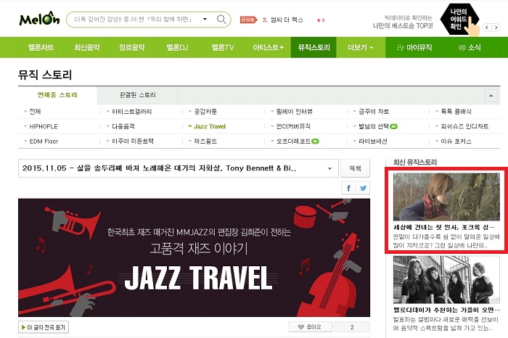Click the 목록 button
Viewport: 508px width, 338px height.
pyautogui.click(x=355, y=168)
